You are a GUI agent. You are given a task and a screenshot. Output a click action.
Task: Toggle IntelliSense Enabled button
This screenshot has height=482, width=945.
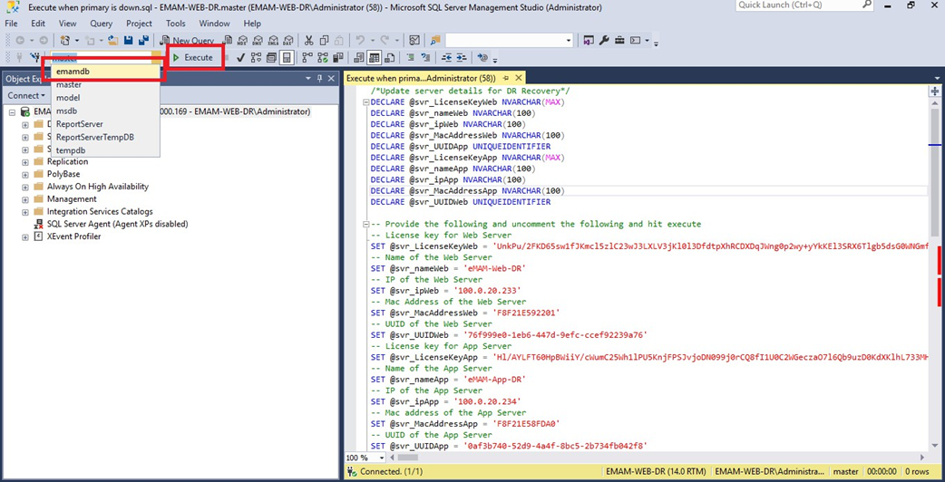[287, 58]
